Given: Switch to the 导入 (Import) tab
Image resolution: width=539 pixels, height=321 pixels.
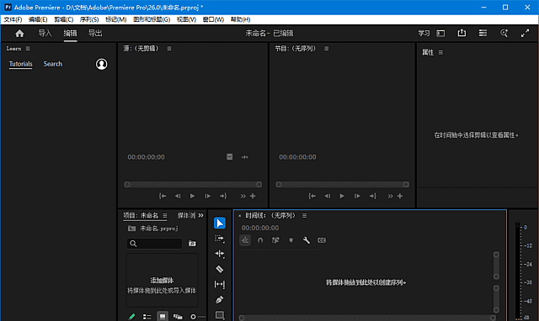Looking at the screenshot, I should click(x=45, y=34).
